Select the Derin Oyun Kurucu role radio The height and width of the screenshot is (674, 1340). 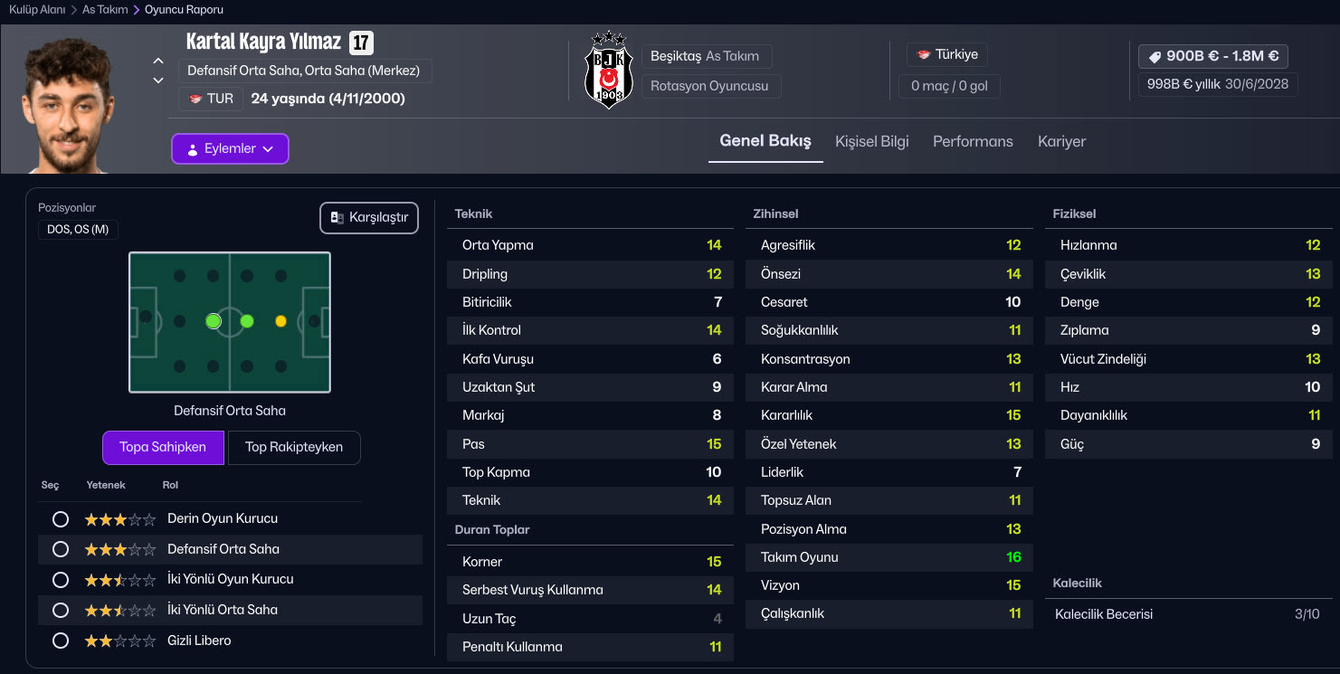pos(61,519)
